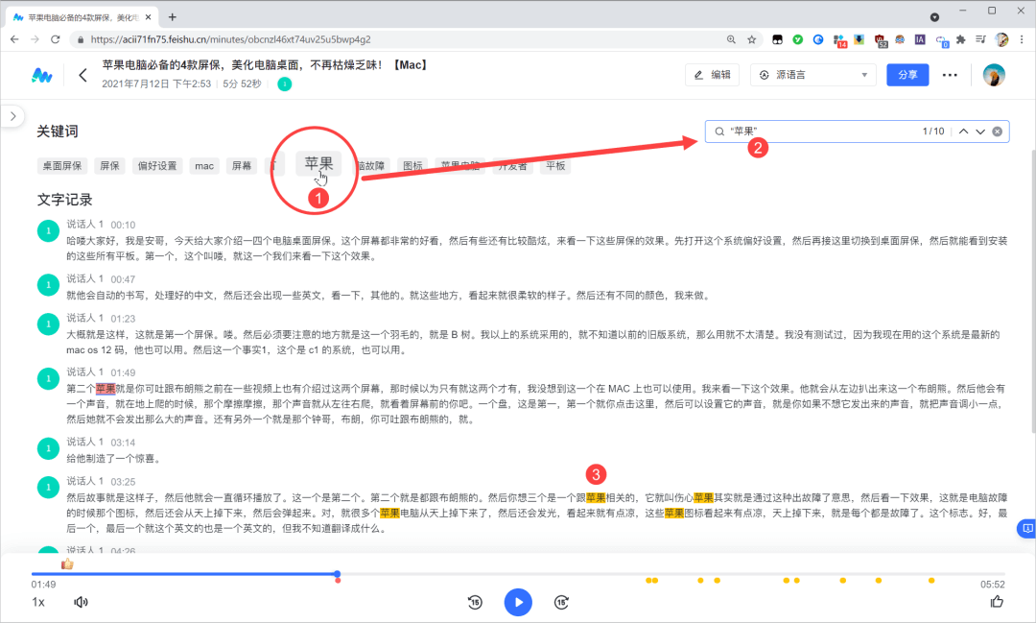
Task: Select the 图标 keyword tag
Action: point(412,165)
